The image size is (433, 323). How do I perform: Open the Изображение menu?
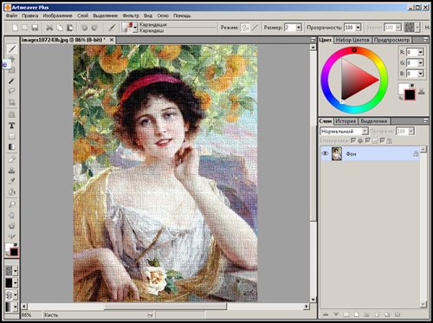(57, 16)
